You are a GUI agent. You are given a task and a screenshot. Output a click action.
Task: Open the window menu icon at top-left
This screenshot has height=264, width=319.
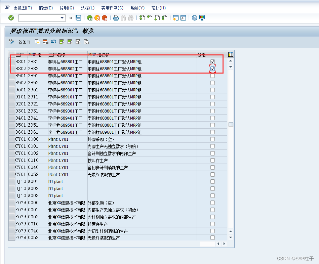coord(7,7)
